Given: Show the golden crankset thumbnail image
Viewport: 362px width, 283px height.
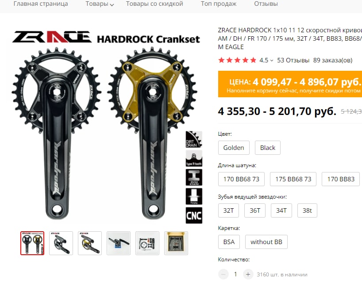Looking at the screenshot, I should point(90,243).
